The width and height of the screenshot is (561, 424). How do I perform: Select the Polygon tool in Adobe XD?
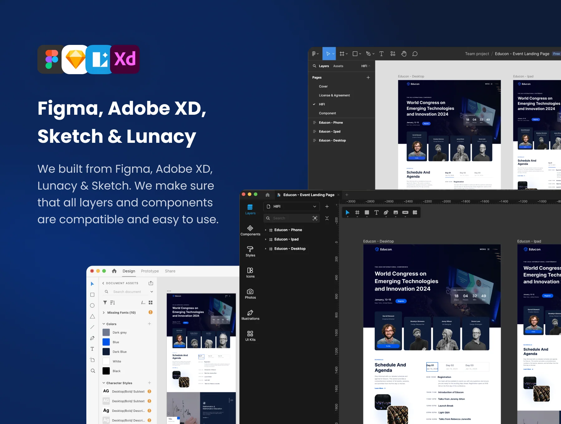point(92,316)
